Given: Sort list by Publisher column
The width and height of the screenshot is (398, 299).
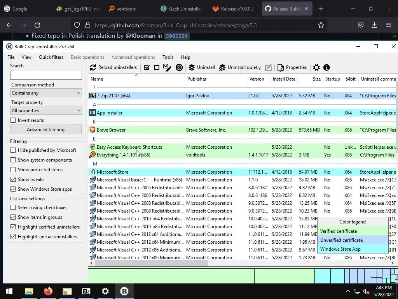Looking at the screenshot, I should [x=216, y=79].
